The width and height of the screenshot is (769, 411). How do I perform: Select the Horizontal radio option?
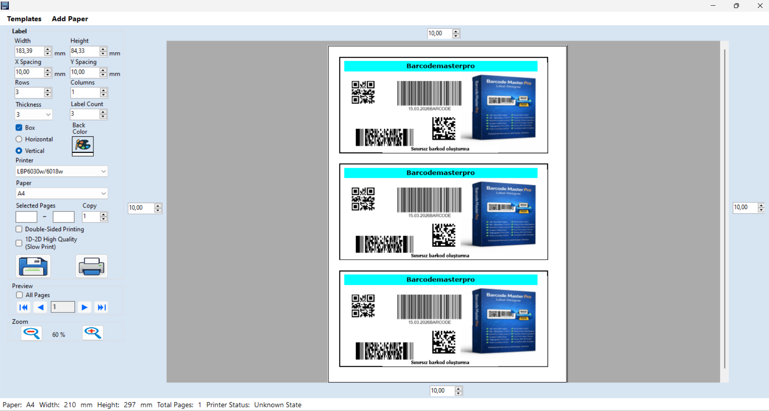click(19, 139)
